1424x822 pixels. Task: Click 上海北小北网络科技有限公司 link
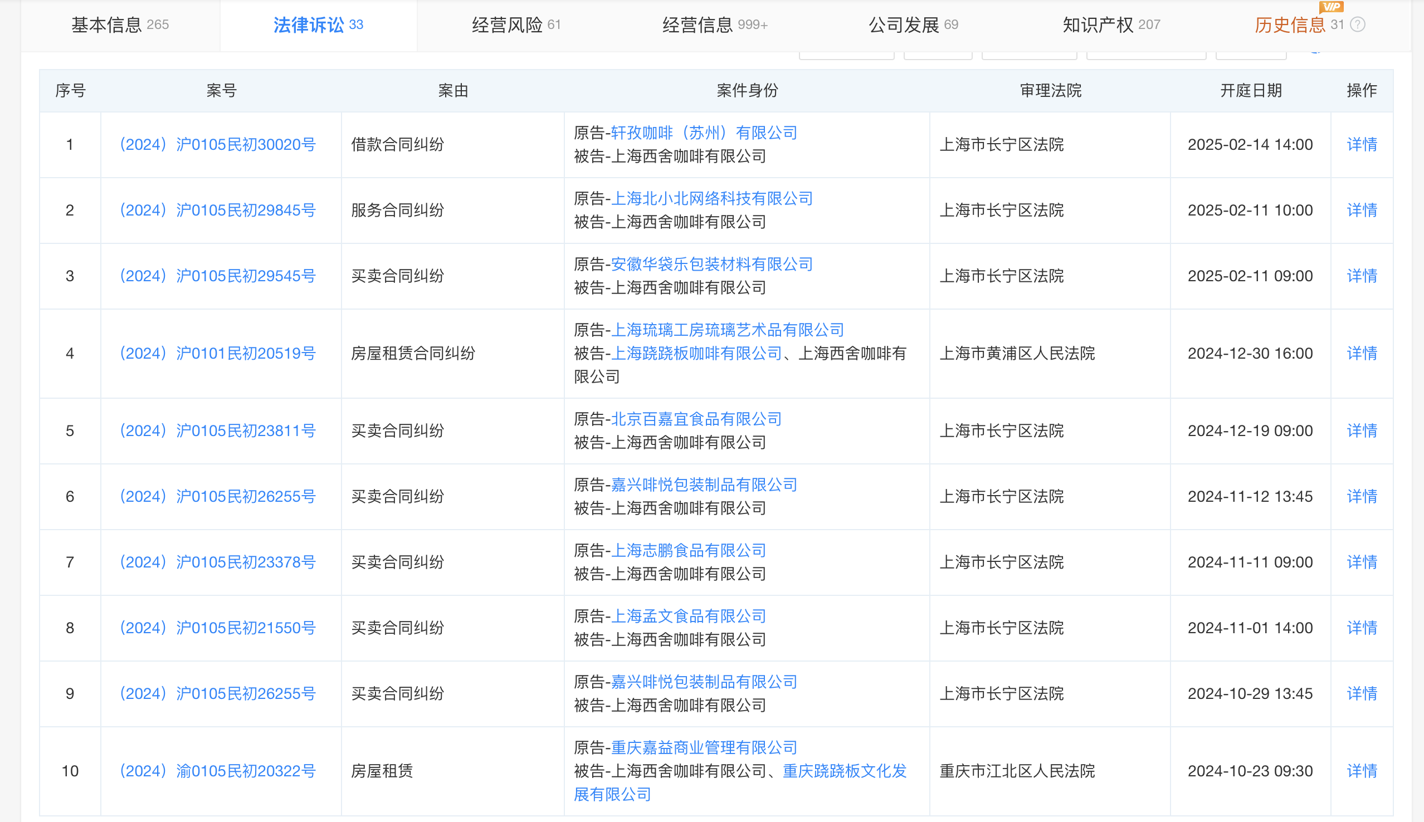click(x=711, y=199)
